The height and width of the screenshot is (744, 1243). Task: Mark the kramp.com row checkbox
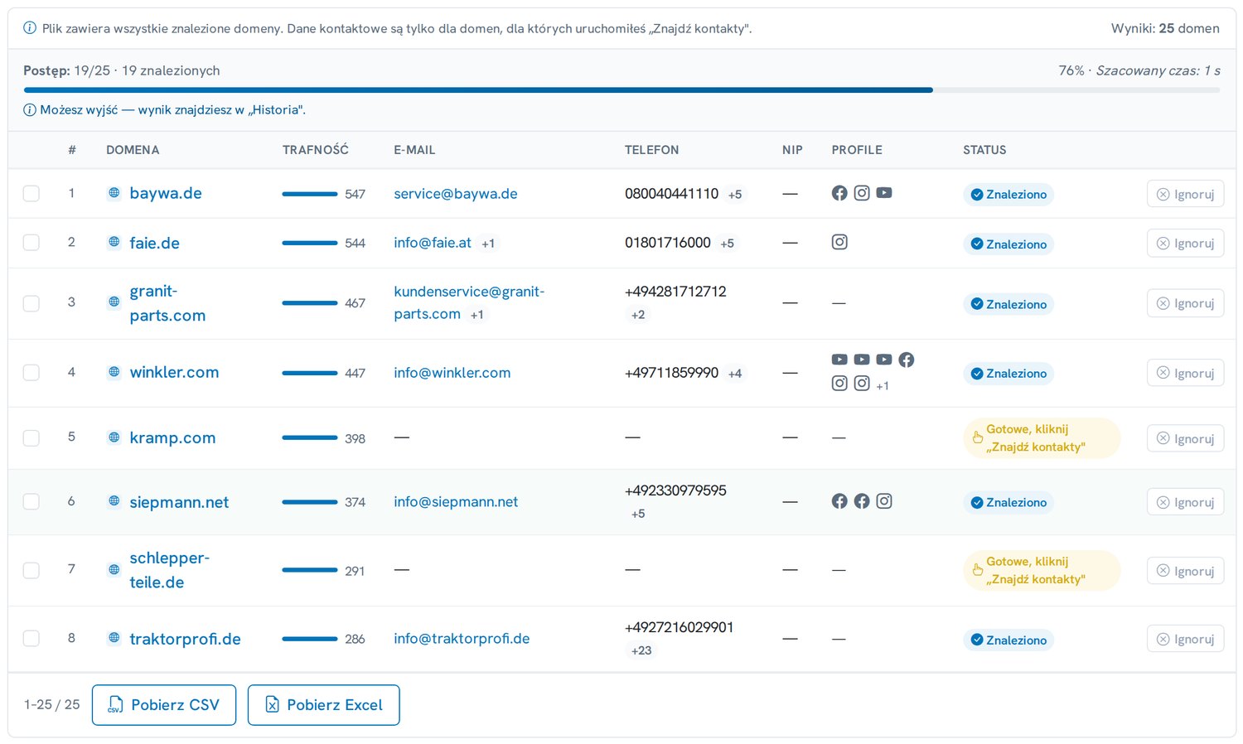pyautogui.click(x=31, y=438)
